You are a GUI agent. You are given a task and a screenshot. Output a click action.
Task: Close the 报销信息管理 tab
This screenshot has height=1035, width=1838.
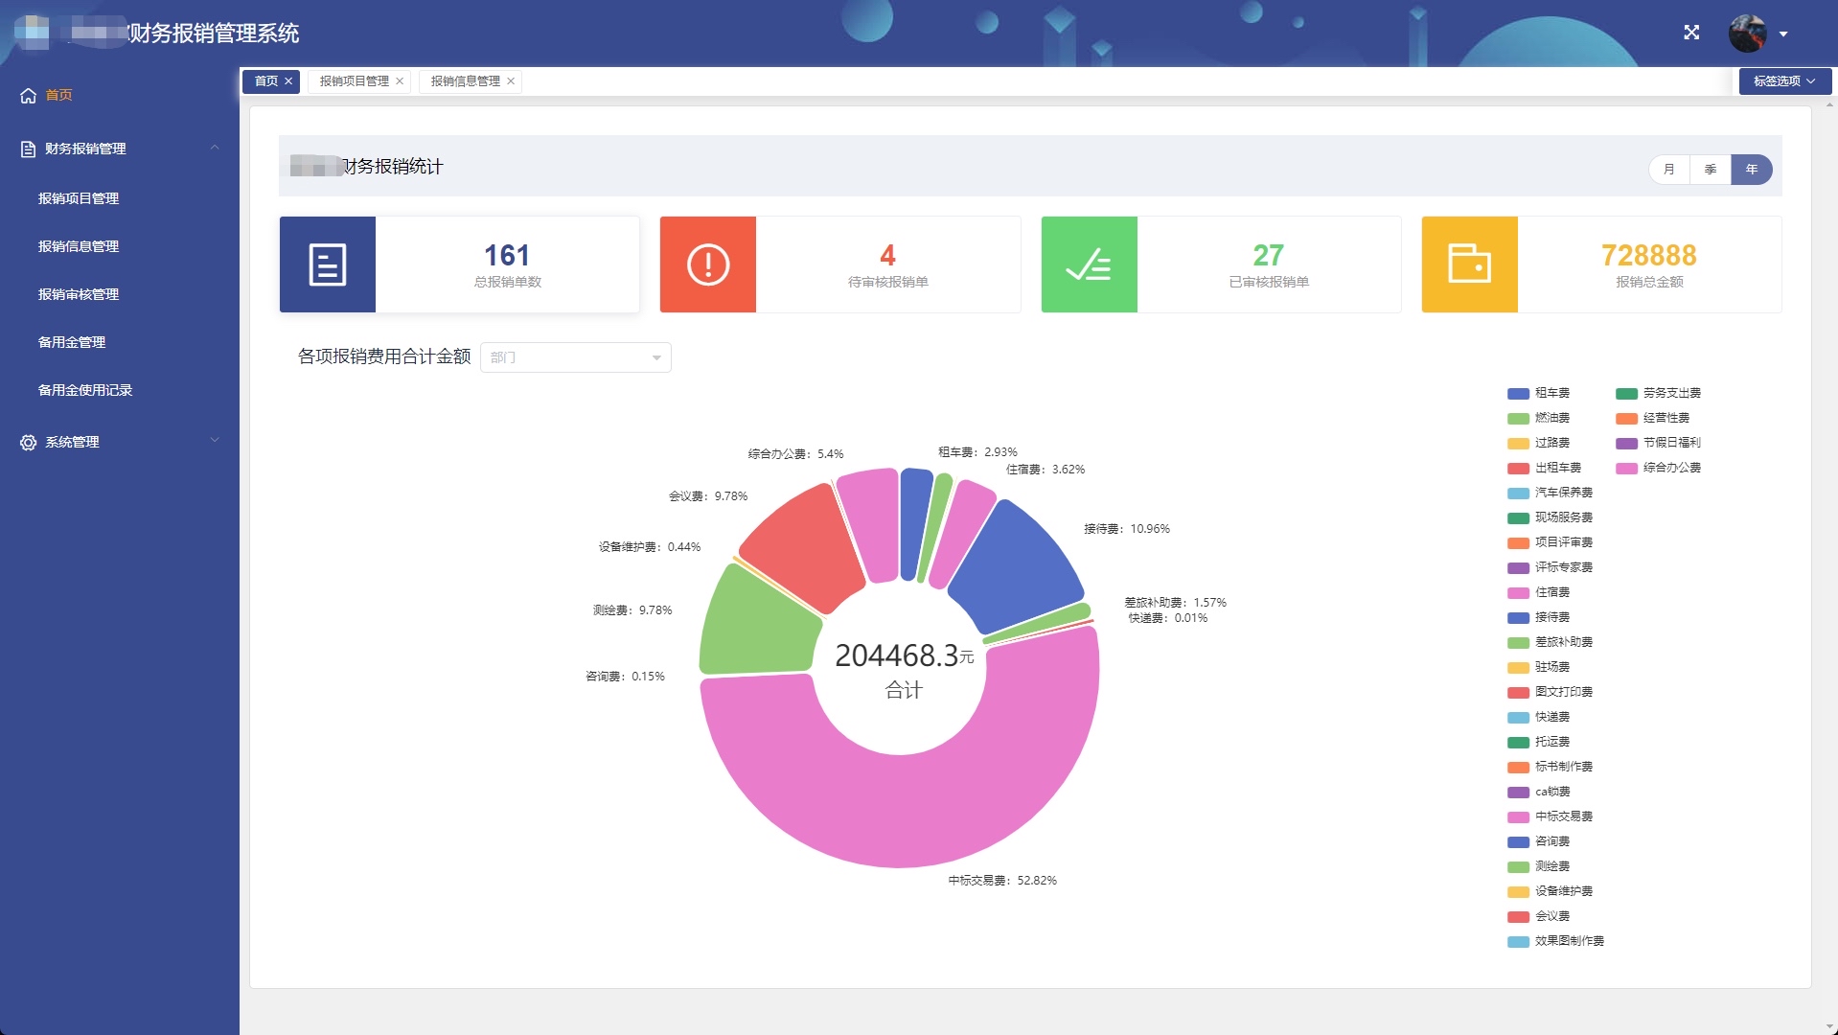pos(511,81)
